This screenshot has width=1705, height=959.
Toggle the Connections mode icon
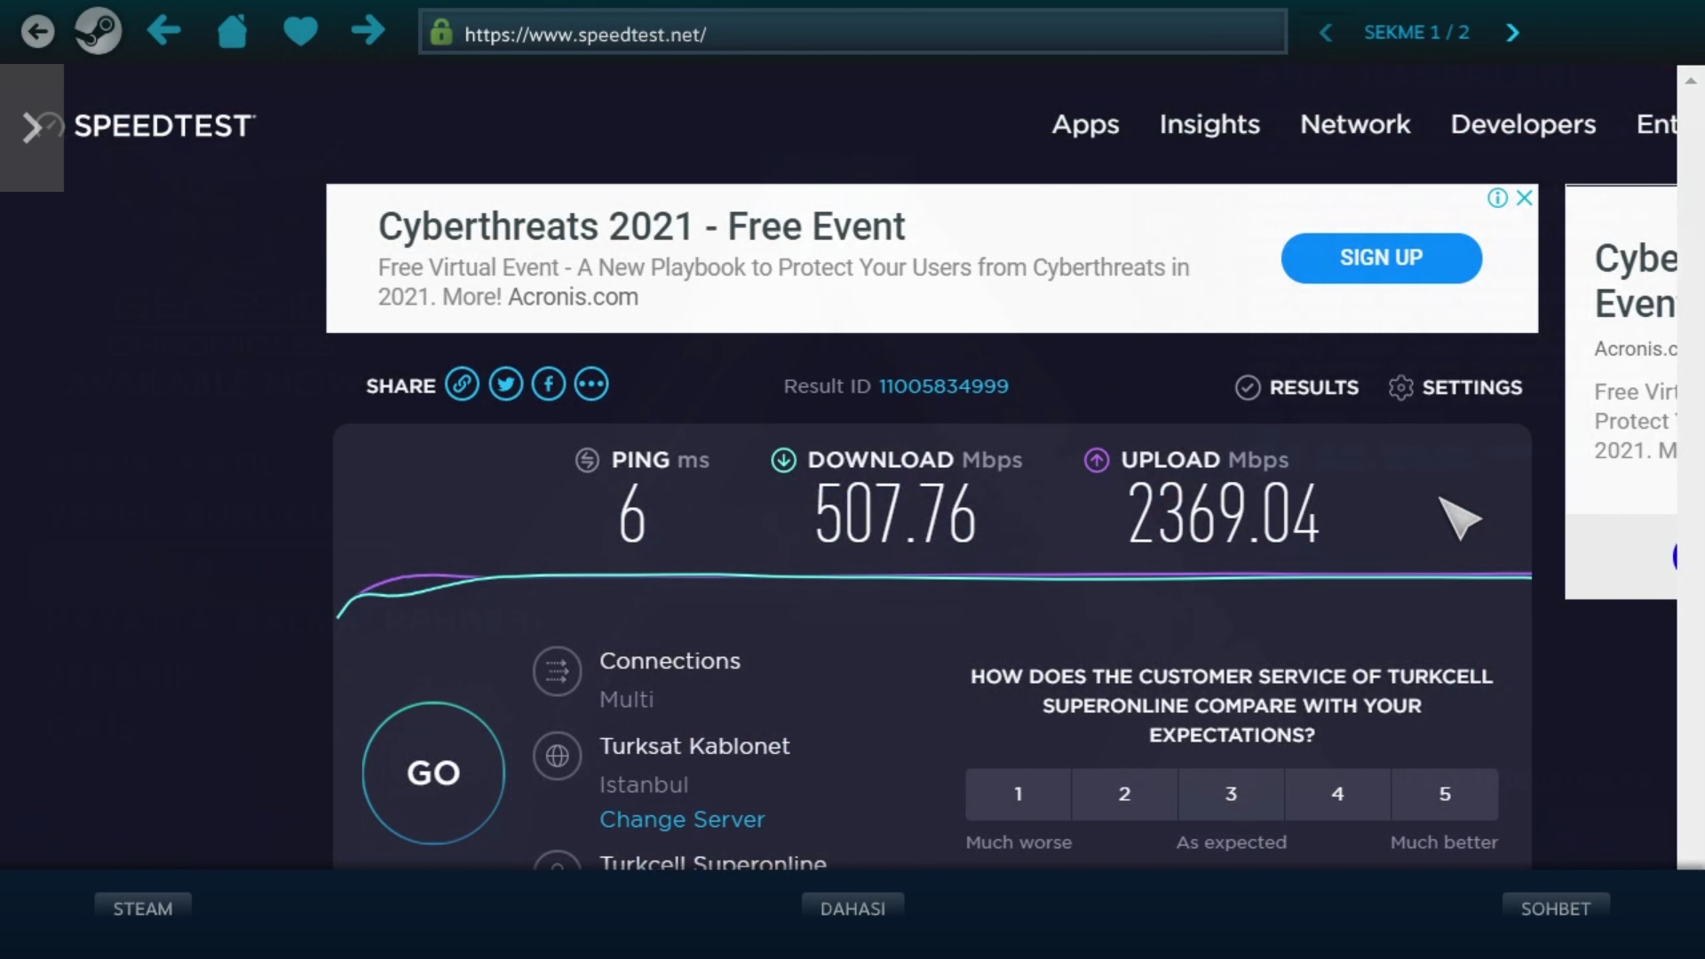[x=557, y=671]
